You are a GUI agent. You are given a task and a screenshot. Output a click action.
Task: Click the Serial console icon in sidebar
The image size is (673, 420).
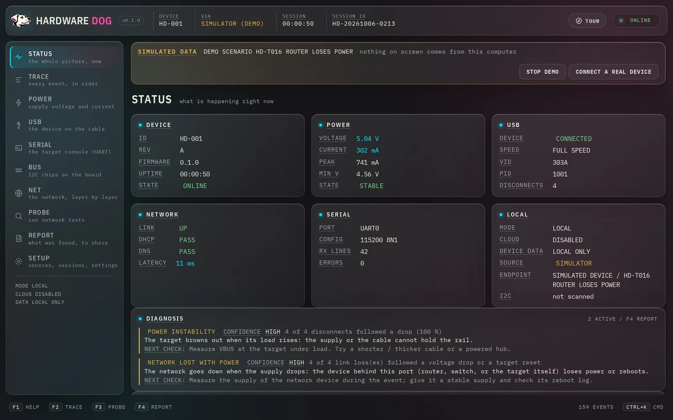pyautogui.click(x=19, y=148)
